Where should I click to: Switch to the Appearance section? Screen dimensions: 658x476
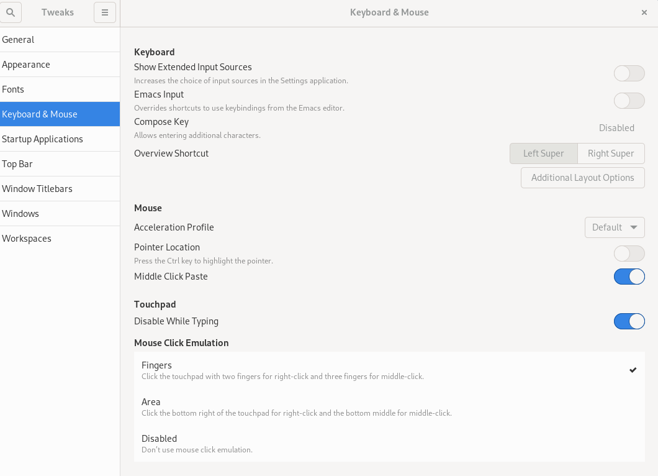point(26,64)
